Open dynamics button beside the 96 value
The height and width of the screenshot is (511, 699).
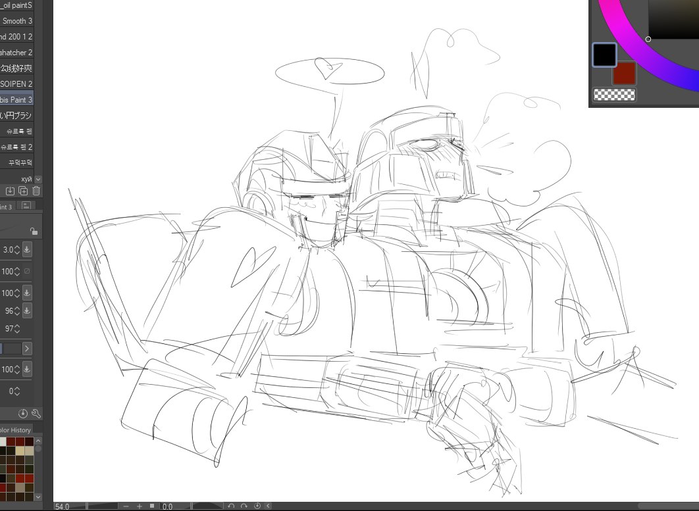(x=27, y=310)
